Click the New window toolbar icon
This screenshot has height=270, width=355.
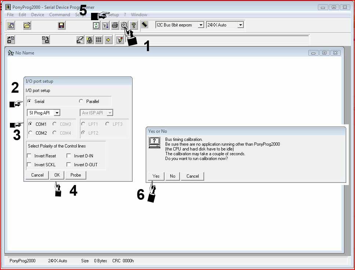11,25
